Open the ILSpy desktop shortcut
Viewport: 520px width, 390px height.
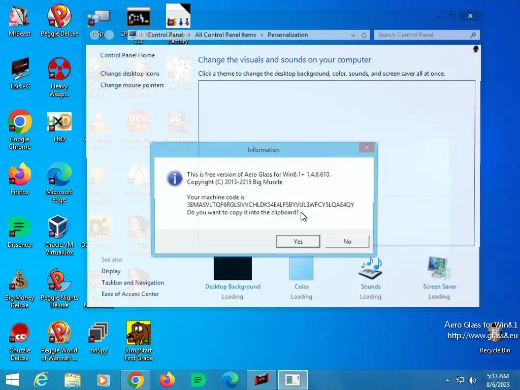[99, 21]
